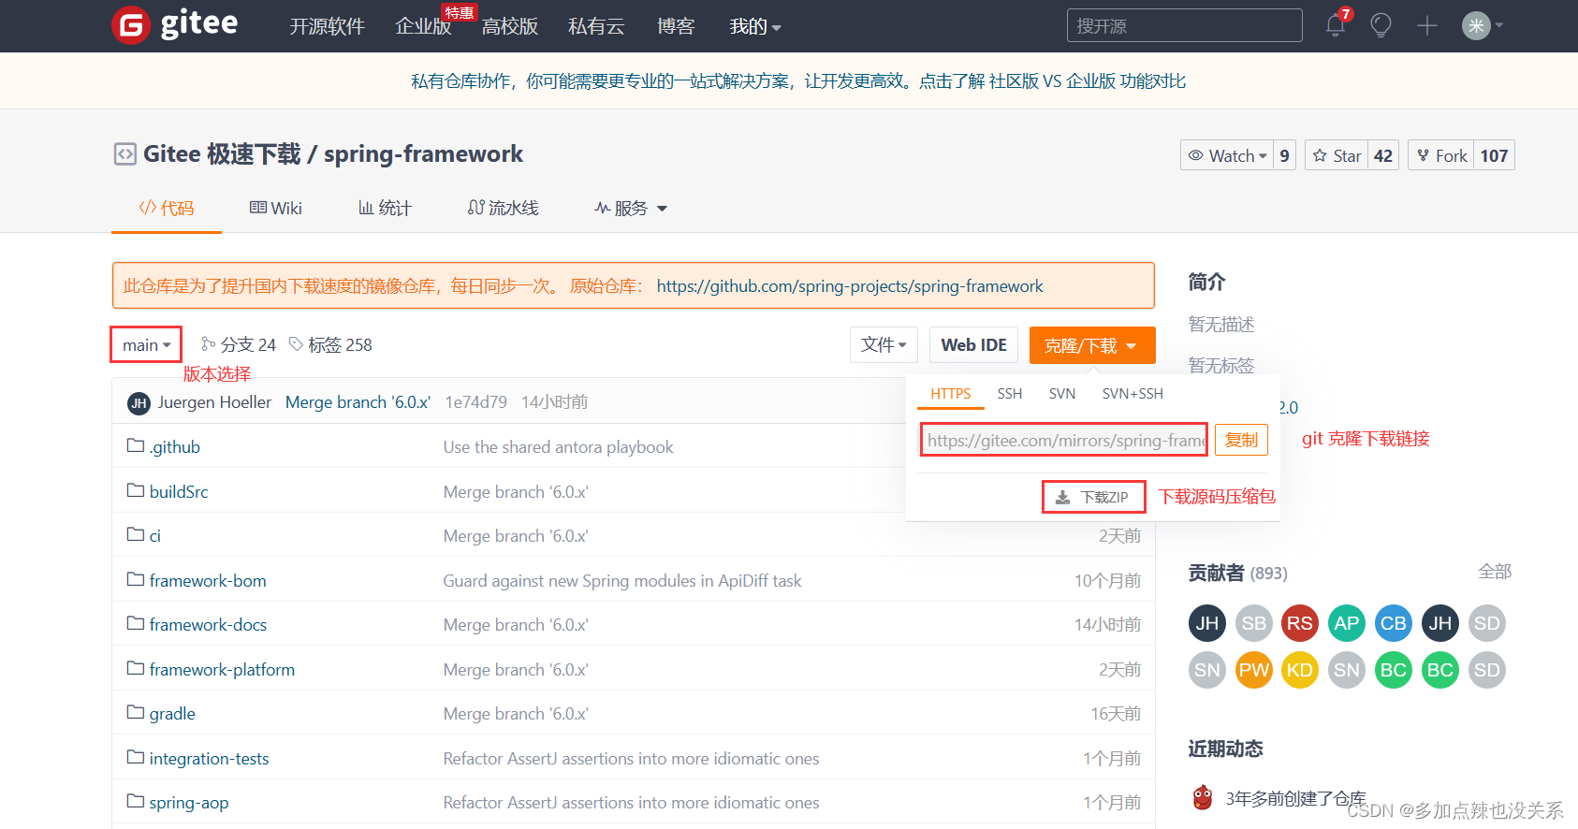Open 博客 in top navigation
Screen dimensions: 1578x829
tap(676, 26)
